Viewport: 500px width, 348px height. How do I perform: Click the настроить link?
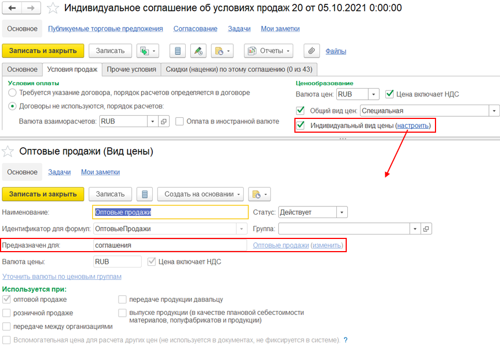point(412,126)
